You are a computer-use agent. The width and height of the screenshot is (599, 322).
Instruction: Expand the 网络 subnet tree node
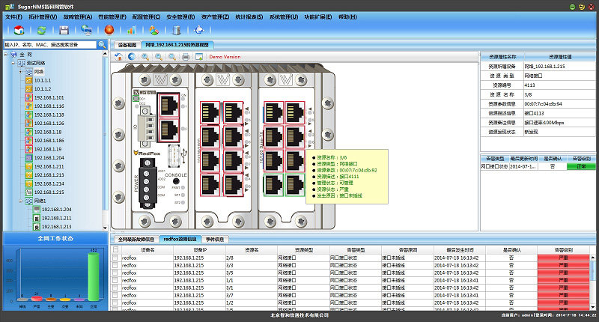(21, 71)
